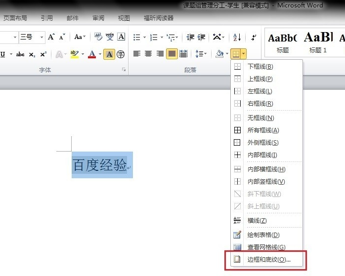Open the Change Case Aa dropdown

click(x=80, y=37)
